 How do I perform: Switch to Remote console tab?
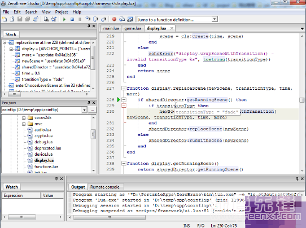coord(105,187)
